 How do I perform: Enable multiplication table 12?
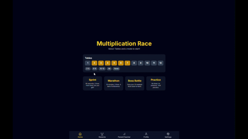pos(160,63)
